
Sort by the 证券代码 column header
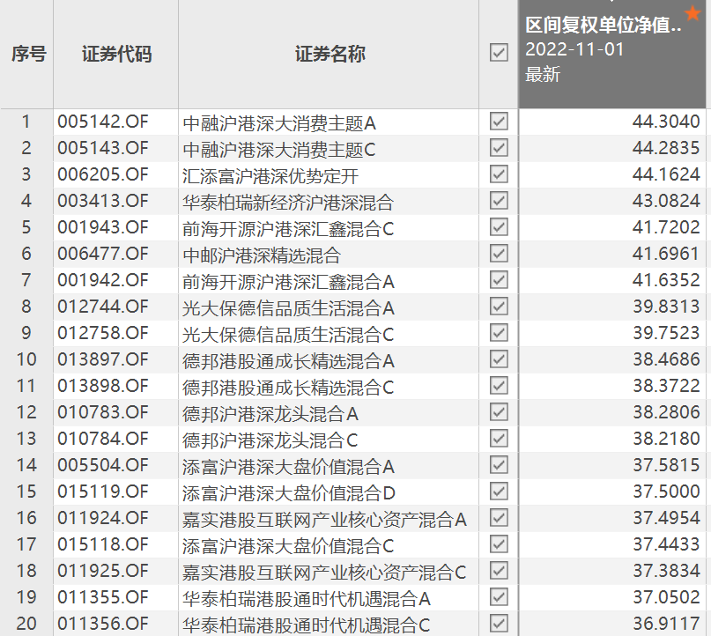click(116, 54)
